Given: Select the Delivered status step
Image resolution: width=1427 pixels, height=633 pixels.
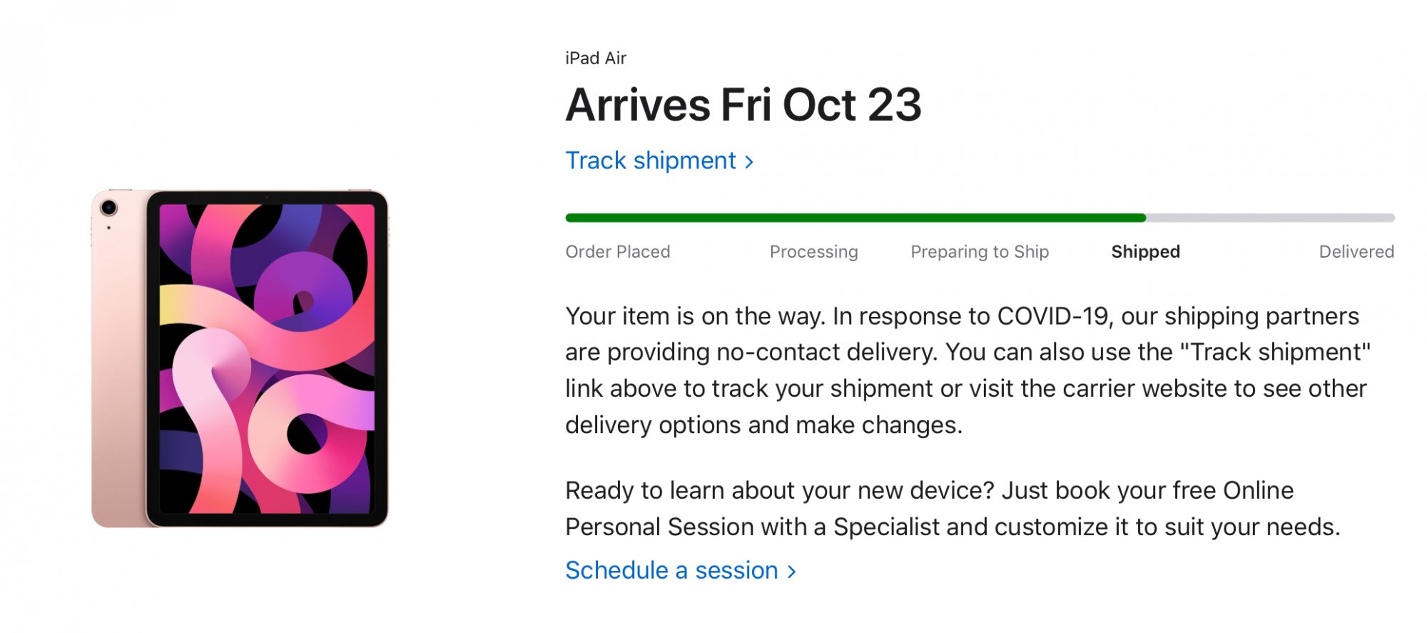Looking at the screenshot, I should point(1356,252).
